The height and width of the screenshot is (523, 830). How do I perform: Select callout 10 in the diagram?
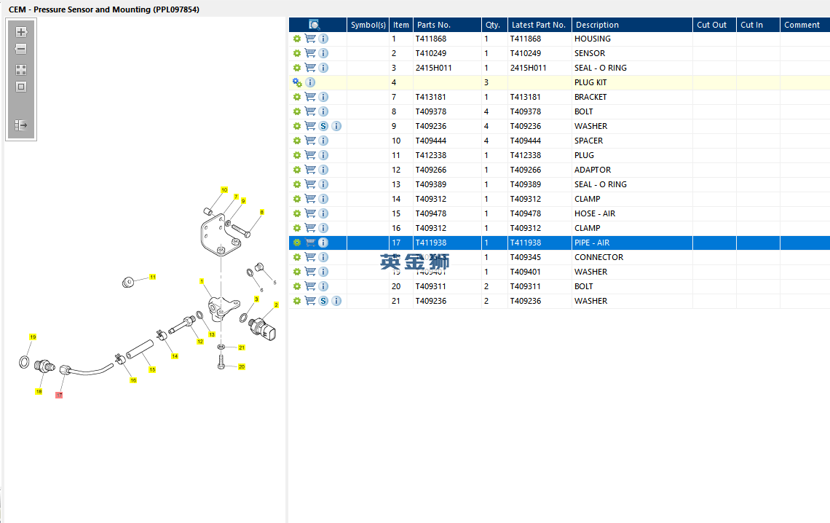pyautogui.click(x=224, y=189)
